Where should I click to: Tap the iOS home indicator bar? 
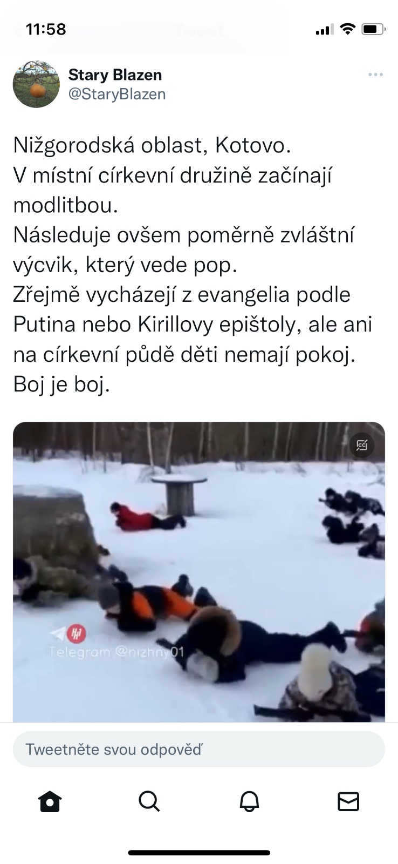199,853
